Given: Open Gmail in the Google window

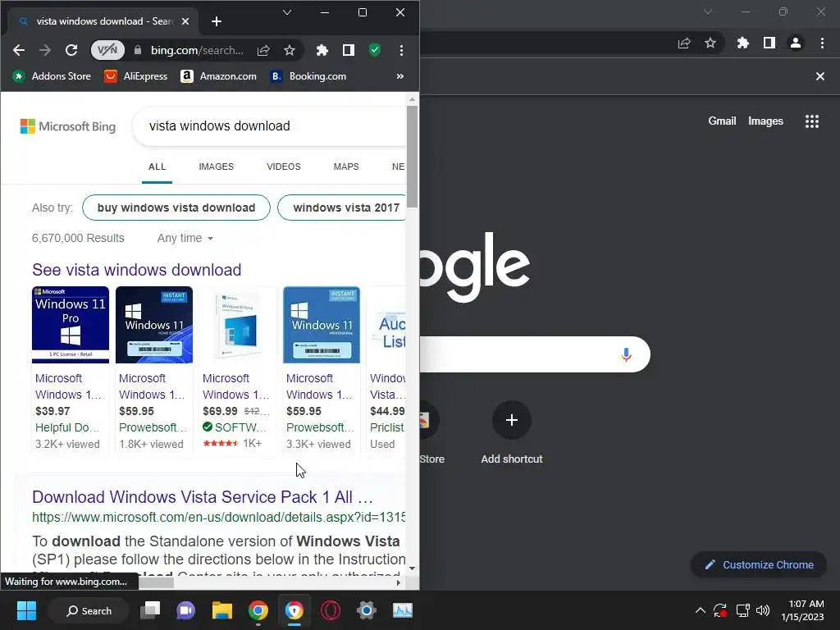Looking at the screenshot, I should click(722, 121).
